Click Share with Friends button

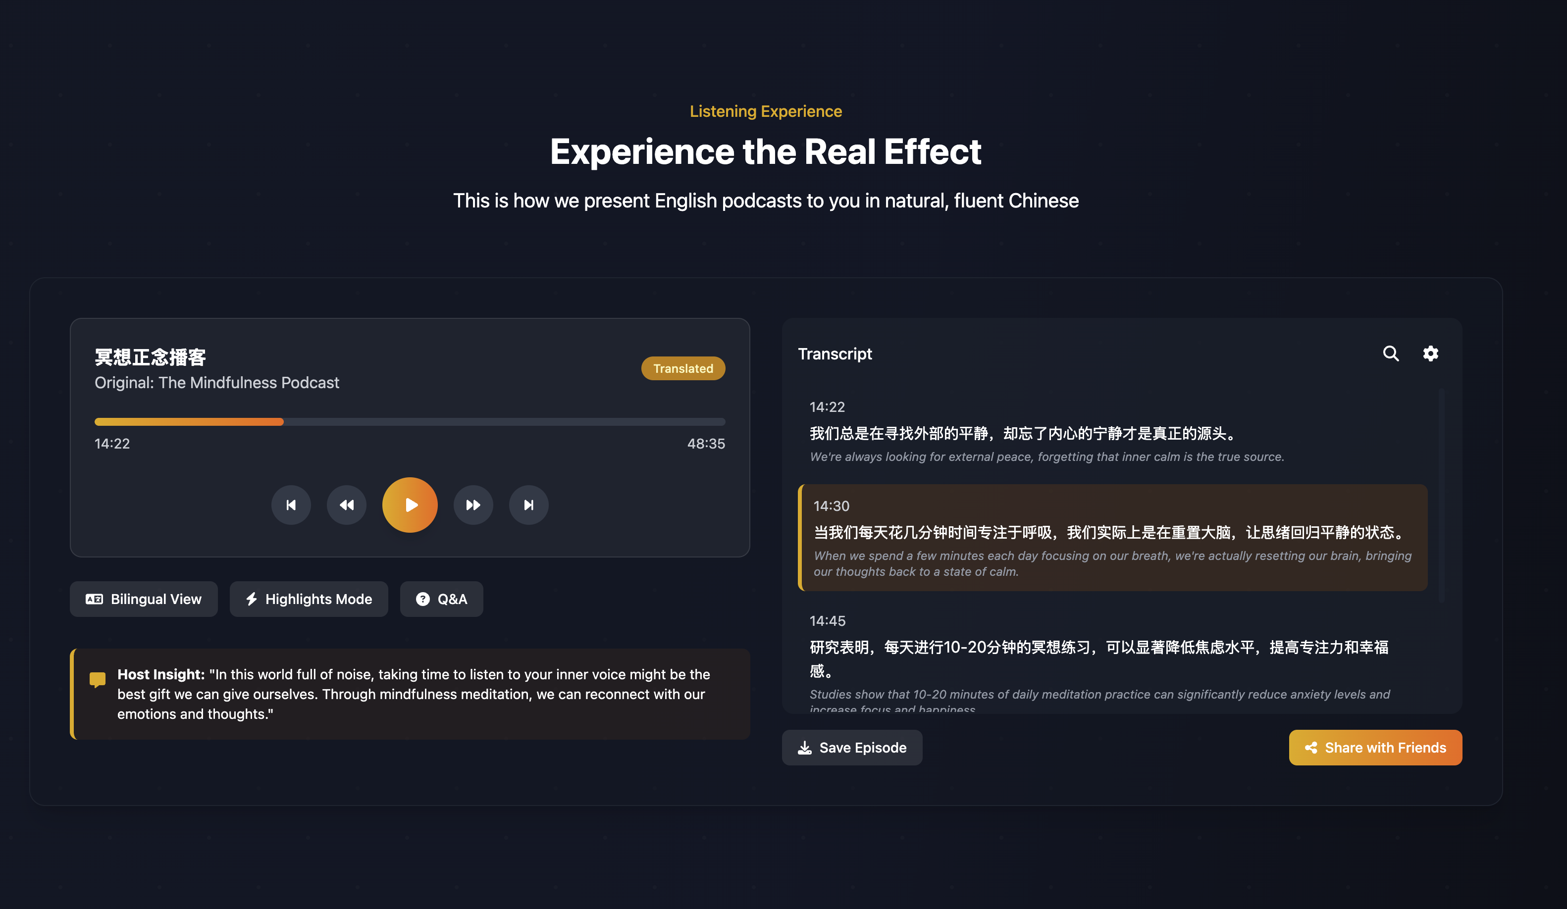pos(1375,747)
